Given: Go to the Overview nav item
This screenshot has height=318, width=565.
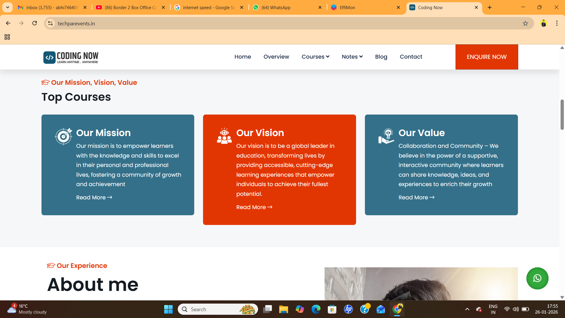Looking at the screenshot, I should click(x=276, y=57).
